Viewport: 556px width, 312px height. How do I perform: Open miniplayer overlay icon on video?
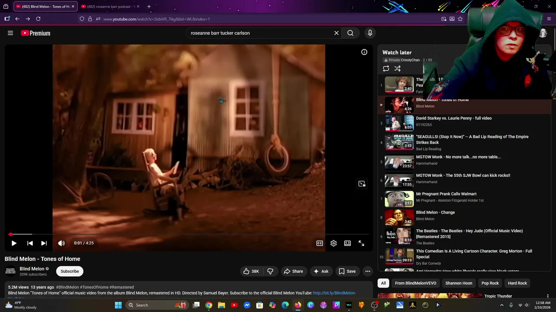(362, 184)
